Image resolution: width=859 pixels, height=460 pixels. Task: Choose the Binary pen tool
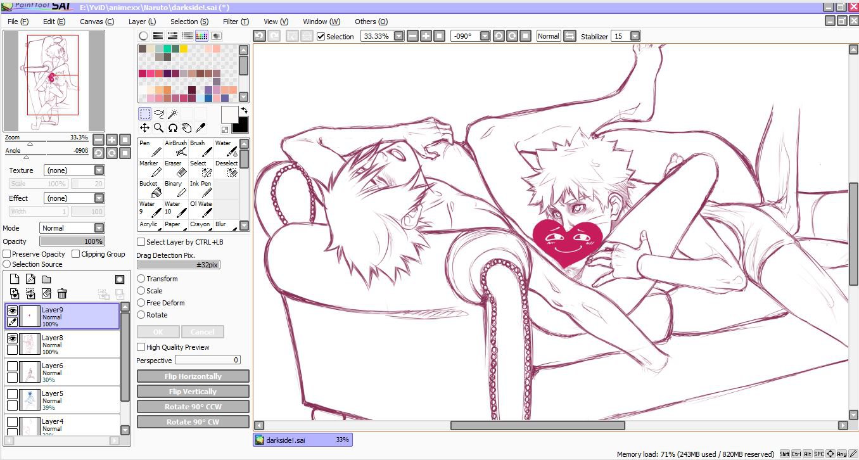tap(175, 189)
